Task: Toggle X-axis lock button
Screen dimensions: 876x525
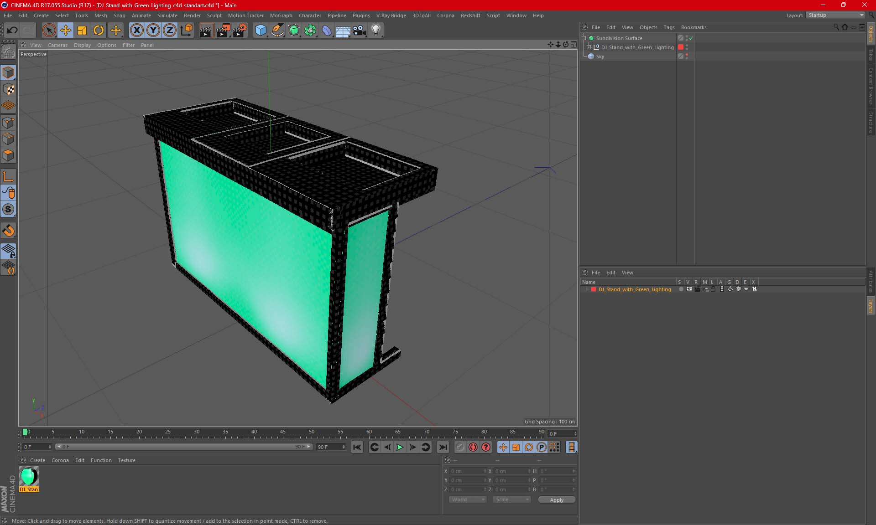Action: [136, 30]
